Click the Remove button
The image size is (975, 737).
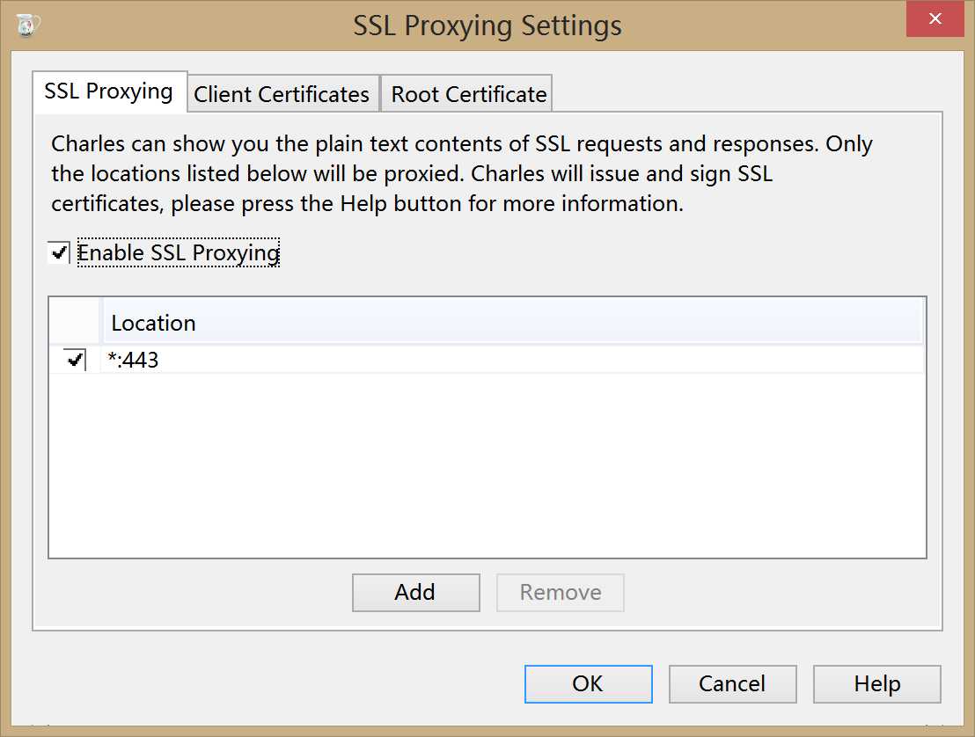pyautogui.click(x=561, y=592)
